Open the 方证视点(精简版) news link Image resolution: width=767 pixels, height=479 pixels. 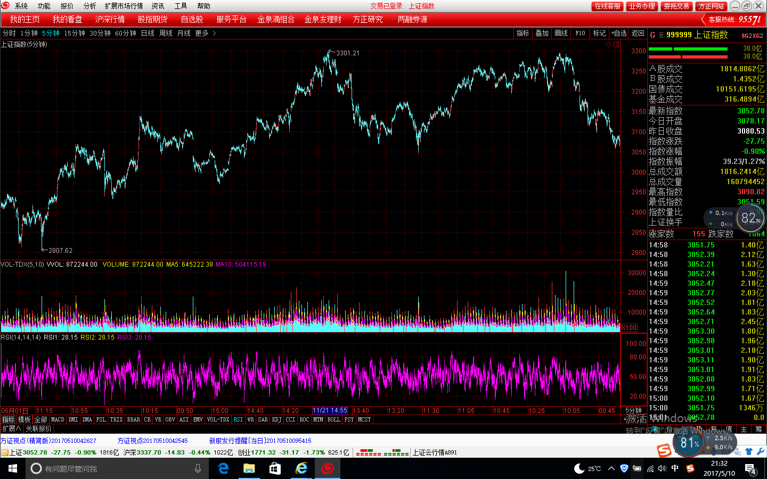48,441
